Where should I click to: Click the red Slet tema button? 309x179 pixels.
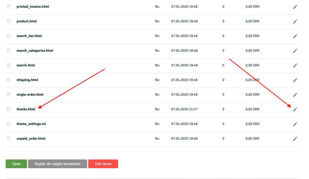coord(103,164)
